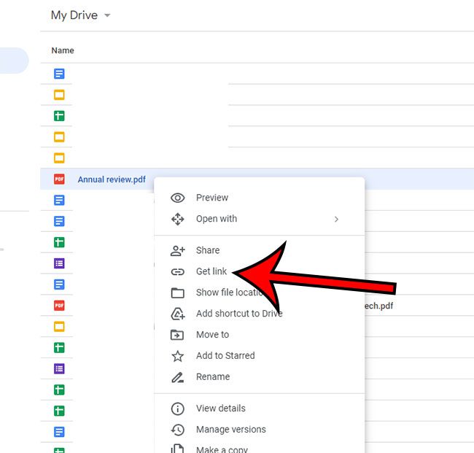Open the My Drive dropdown arrow
Image resolution: width=474 pixels, height=453 pixels.
pos(107,15)
